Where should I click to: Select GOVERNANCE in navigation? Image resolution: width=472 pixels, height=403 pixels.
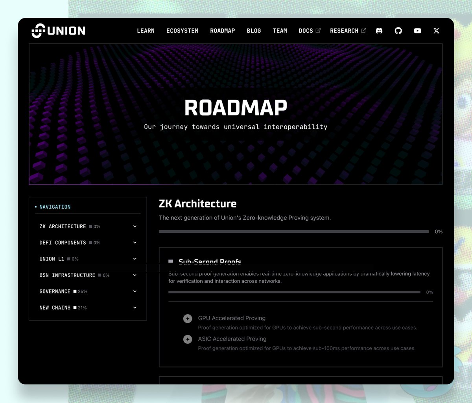tap(55, 291)
